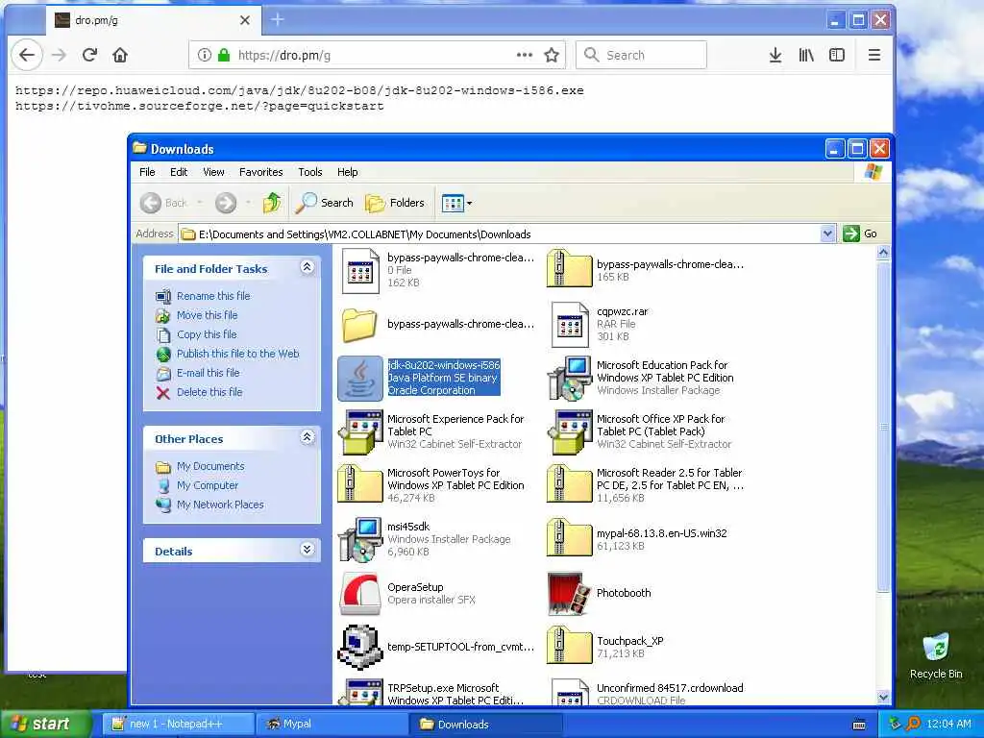Image resolution: width=984 pixels, height=738 pixels.
Task: Open the Favorites menu in Downloads
Action: [261, 172]
